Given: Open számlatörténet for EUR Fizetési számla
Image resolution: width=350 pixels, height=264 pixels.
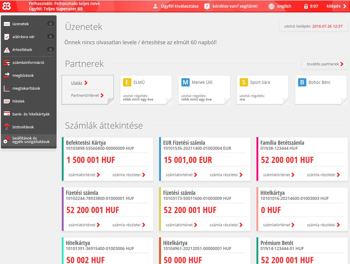Looking at the screenshot, I should [x=181, y=175].
